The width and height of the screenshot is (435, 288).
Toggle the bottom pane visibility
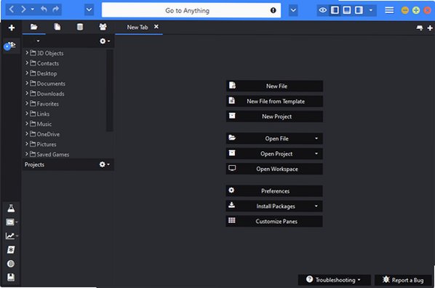pos(347,10)
